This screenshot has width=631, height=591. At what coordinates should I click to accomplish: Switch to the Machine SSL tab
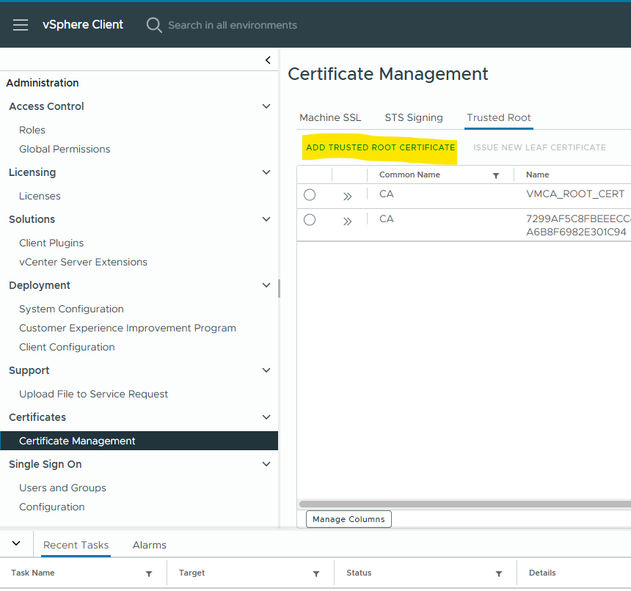point(330,117)
